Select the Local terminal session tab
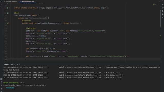Image resolution: width=164 pixels, height=92 pixels. coord(12,64)
